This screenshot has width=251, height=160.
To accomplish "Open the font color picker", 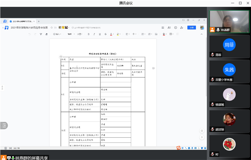I will [x=112, y=34].
